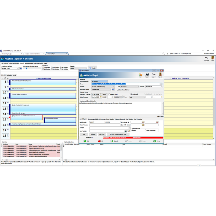Open the Tipi dropdown showing Randevu
The width and height of the screenshot is (216, 216).
(138, 87)
